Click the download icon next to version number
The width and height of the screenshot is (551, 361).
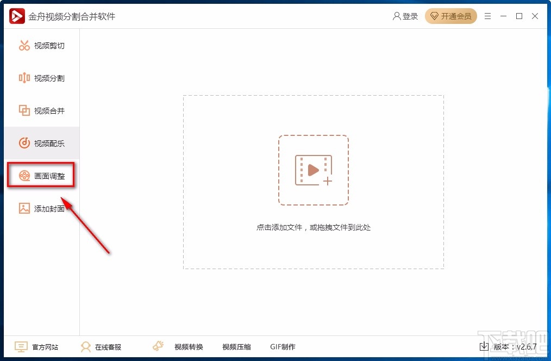[x=484, y=346]
